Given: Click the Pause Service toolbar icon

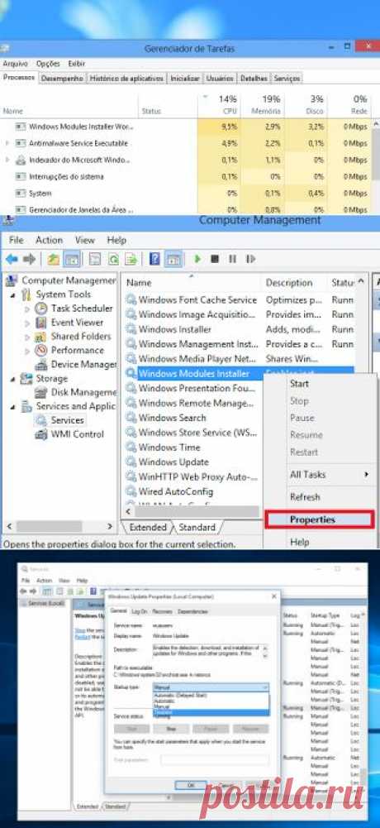Looking at the screenshot, I should (232, 259).
